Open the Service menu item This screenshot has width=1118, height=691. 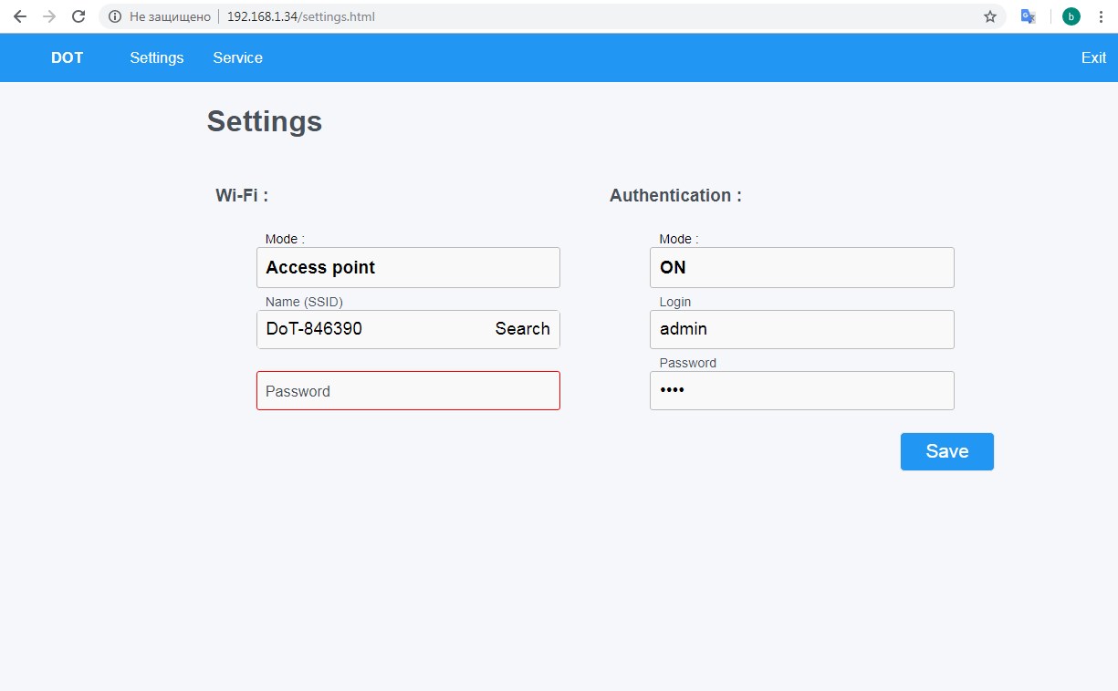click(238, 57)
